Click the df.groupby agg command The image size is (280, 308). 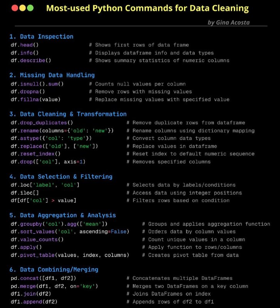59,224
